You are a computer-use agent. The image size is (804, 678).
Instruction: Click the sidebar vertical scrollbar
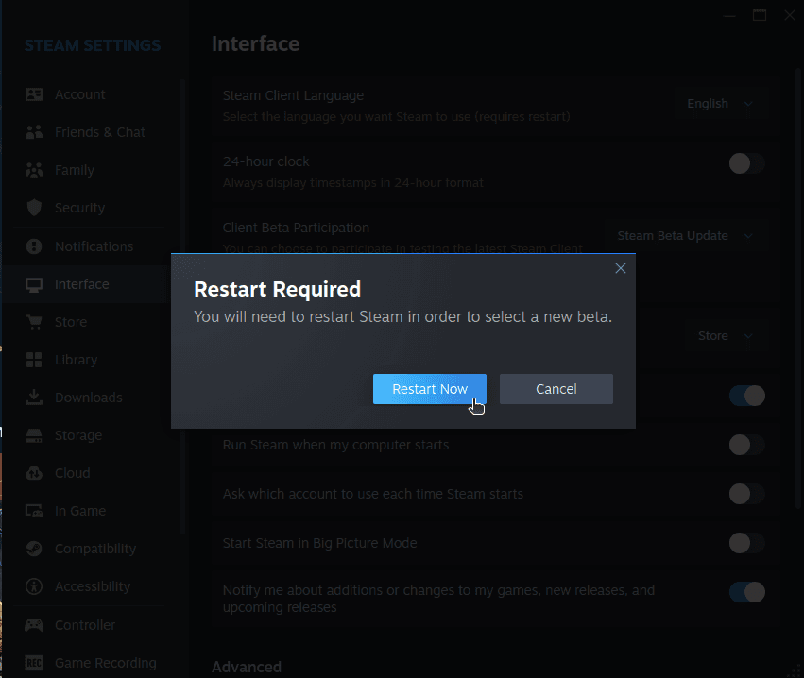pyautogui.click(x=181, y=307)
